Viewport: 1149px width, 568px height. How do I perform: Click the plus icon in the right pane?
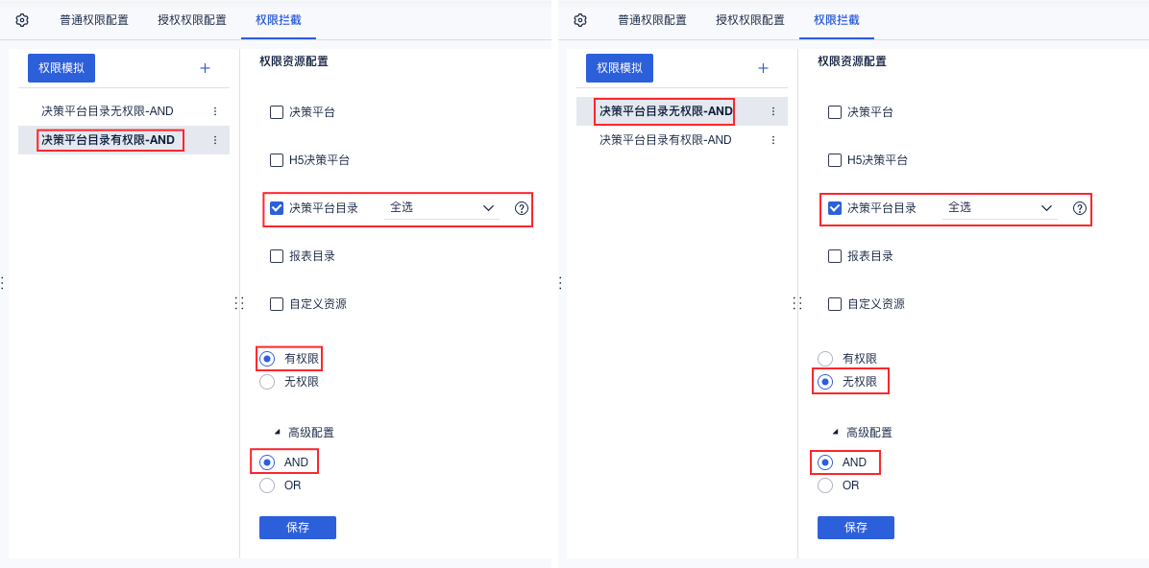(763, 68)
